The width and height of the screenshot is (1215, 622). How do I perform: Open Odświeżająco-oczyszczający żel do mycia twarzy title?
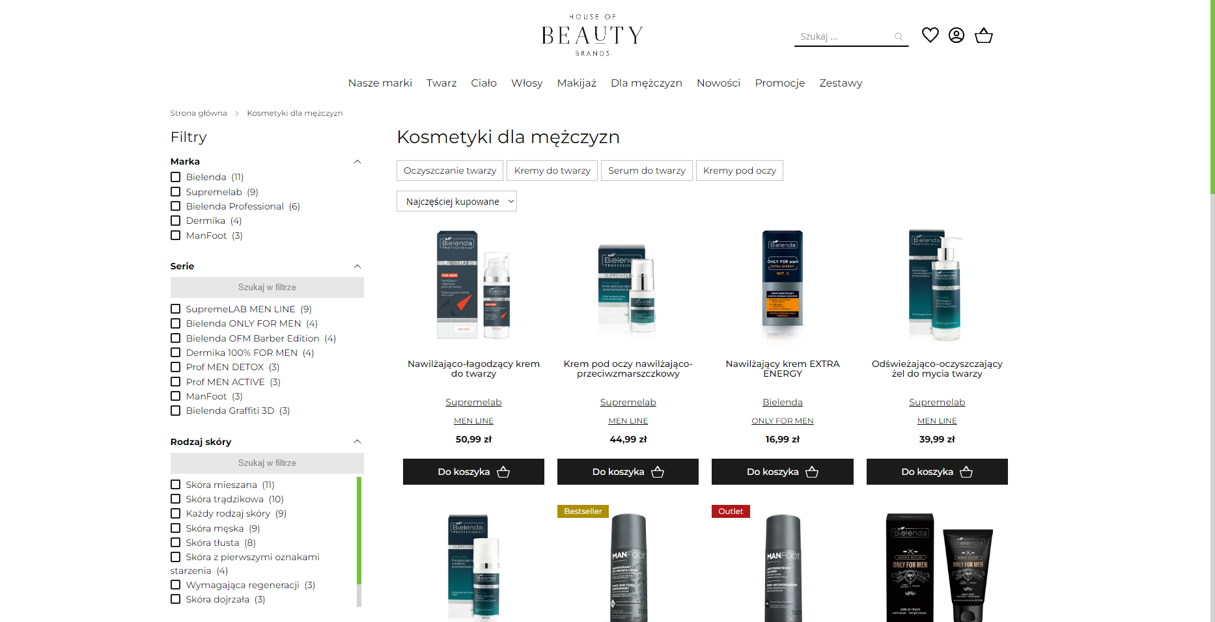click(937, 368)
